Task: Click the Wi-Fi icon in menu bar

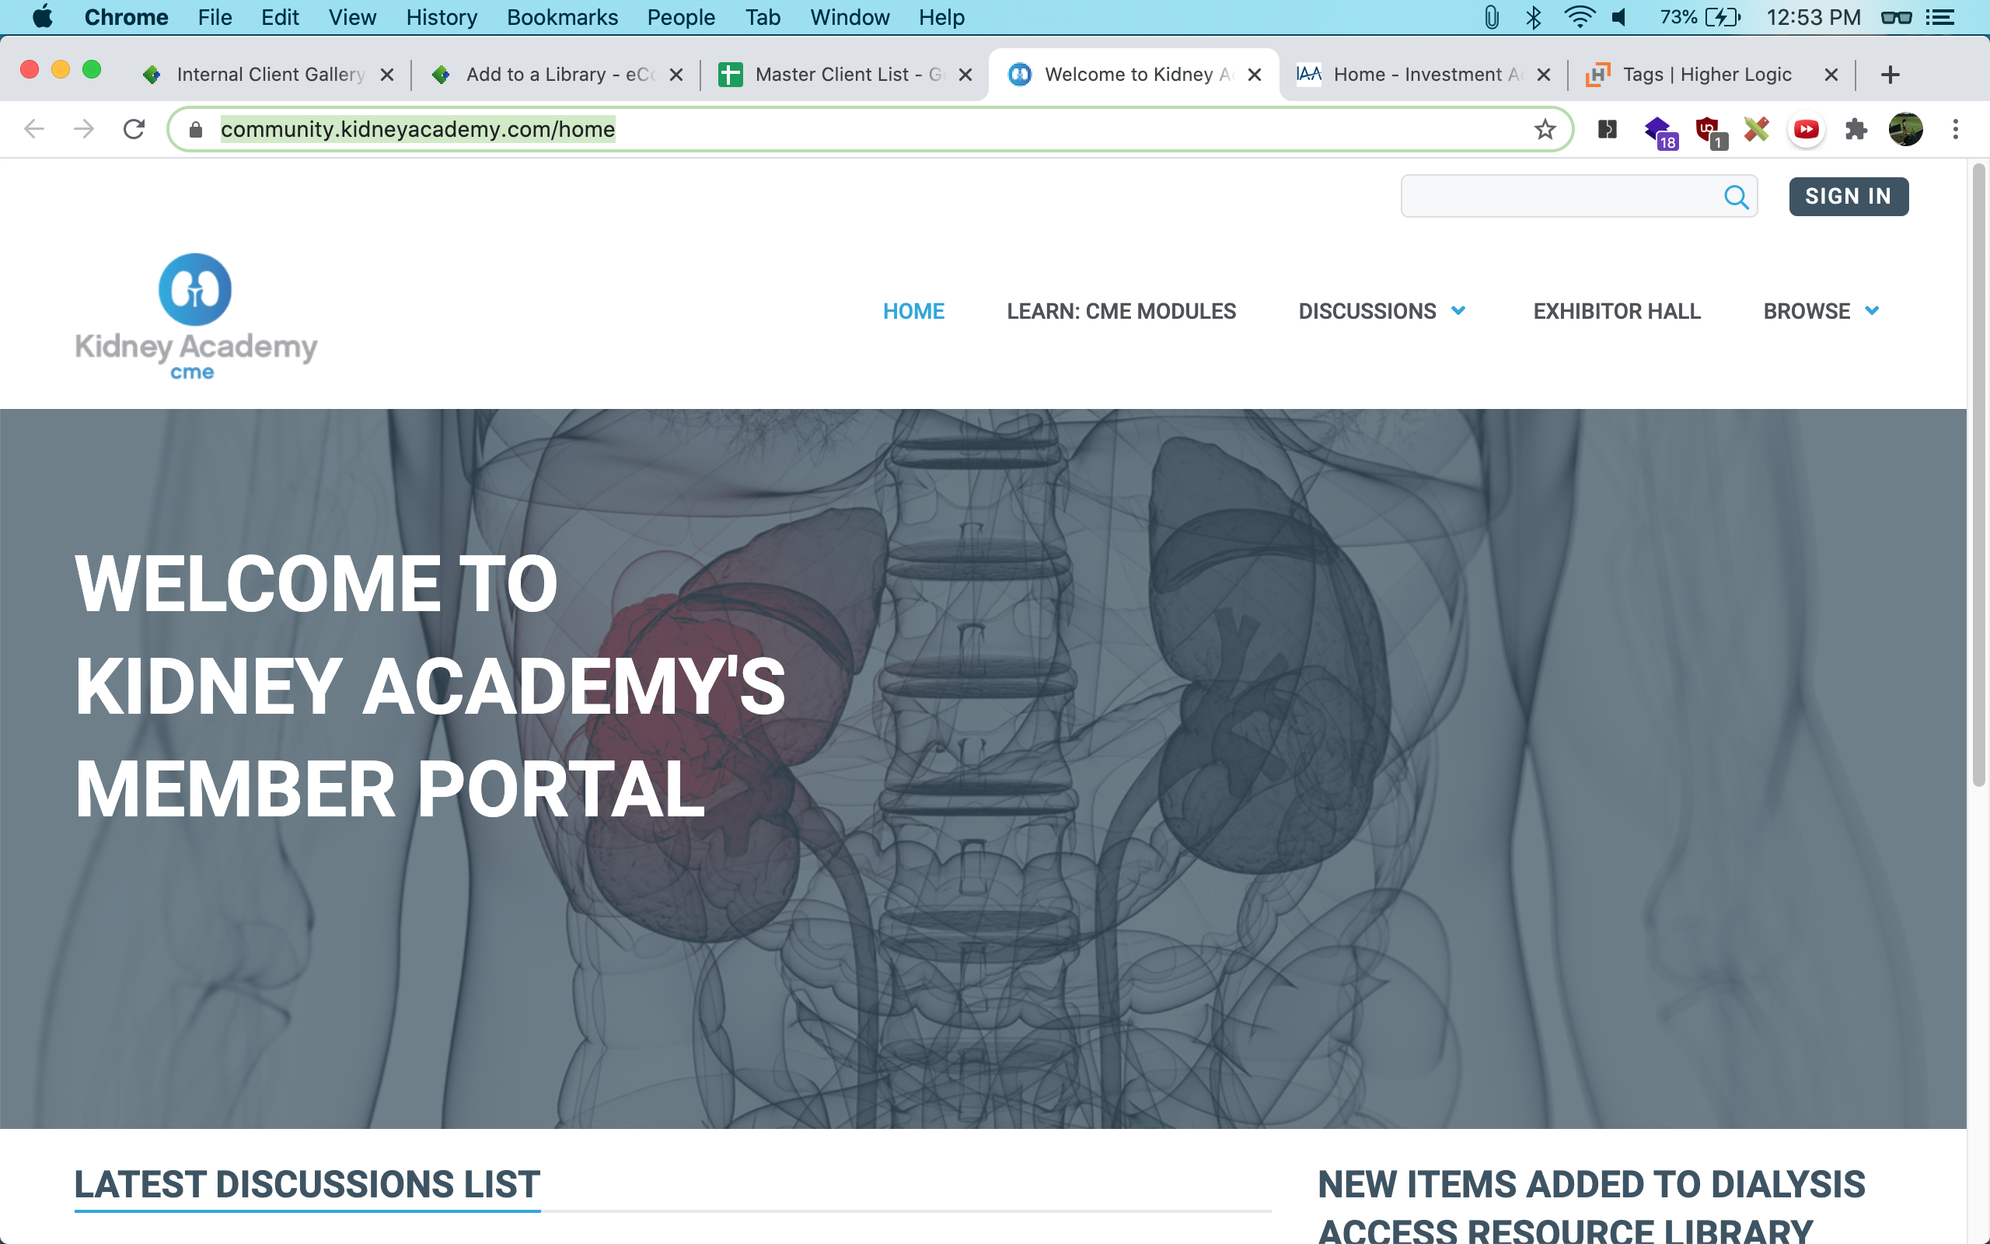Action: pos(1578,17)
